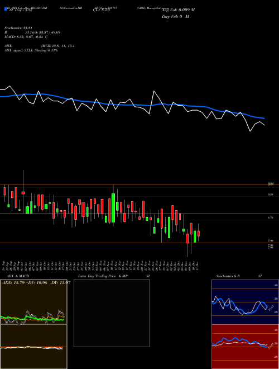Image resolution: width=279 pixels, height=369 pixels.
Task: Click the 8.78 price axis label
Action: pyautogui.click(x=270, y=218)
